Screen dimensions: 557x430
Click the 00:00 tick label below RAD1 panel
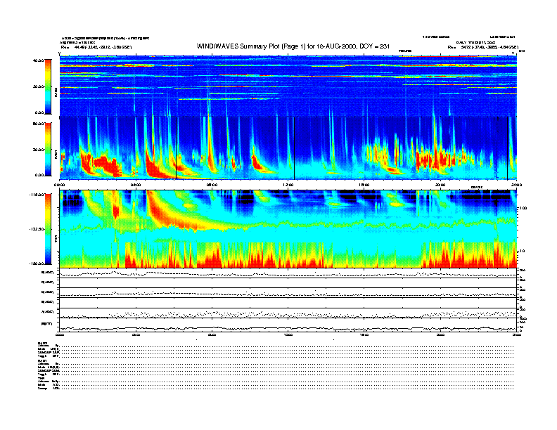point(59,185)
